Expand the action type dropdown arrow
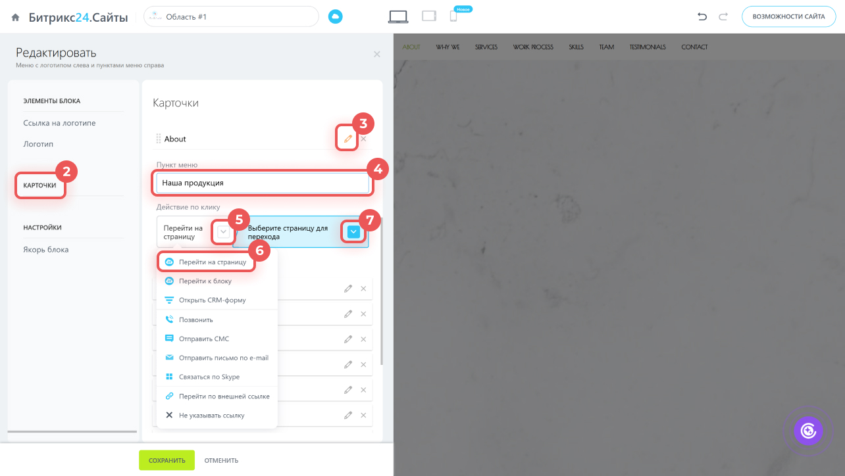Image resolution: width=845 pixels, height=476 pixels. coord(224,231)
